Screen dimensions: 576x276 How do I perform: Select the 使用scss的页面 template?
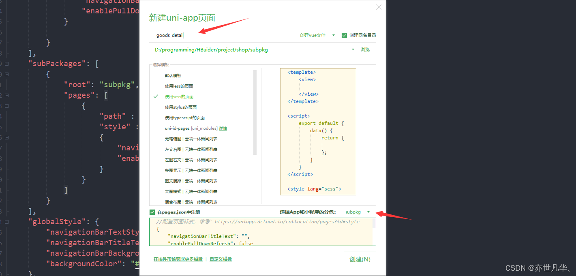click(x=179, y=96)
